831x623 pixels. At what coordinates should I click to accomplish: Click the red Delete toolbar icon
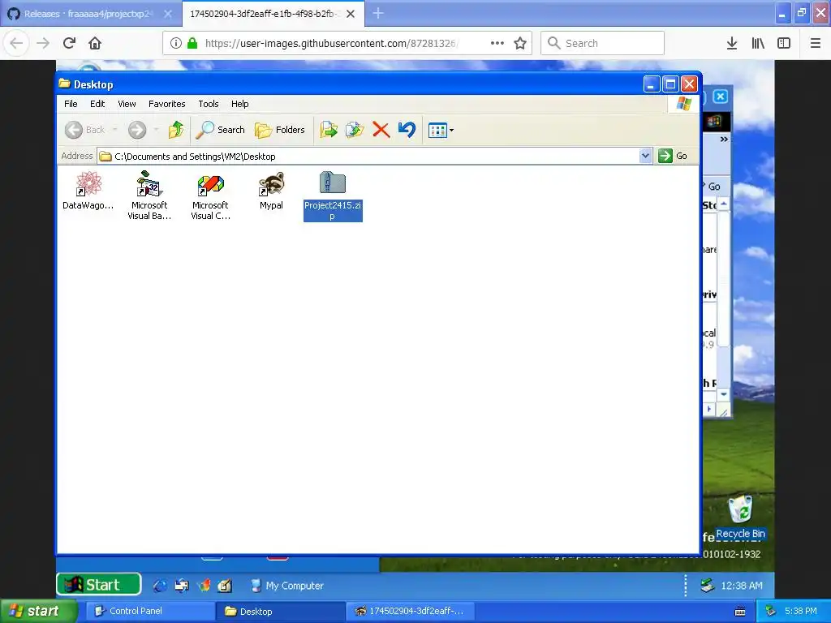(x=381, y=130)
